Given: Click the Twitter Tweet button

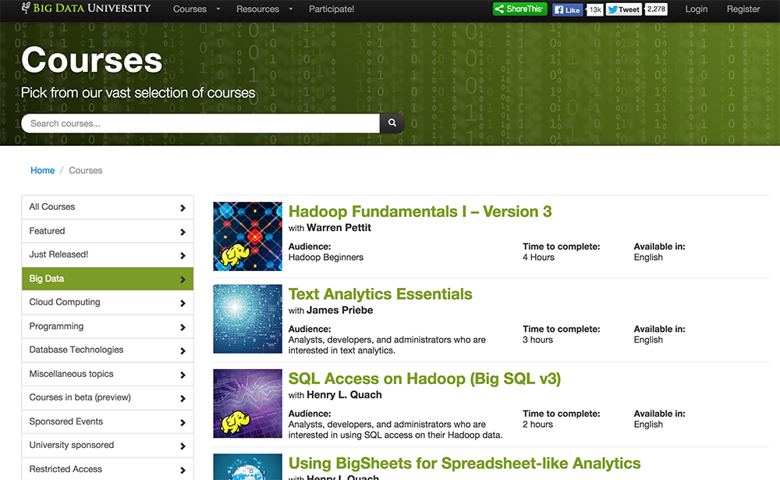Looking at the screenshot, I should coord(624,9).
